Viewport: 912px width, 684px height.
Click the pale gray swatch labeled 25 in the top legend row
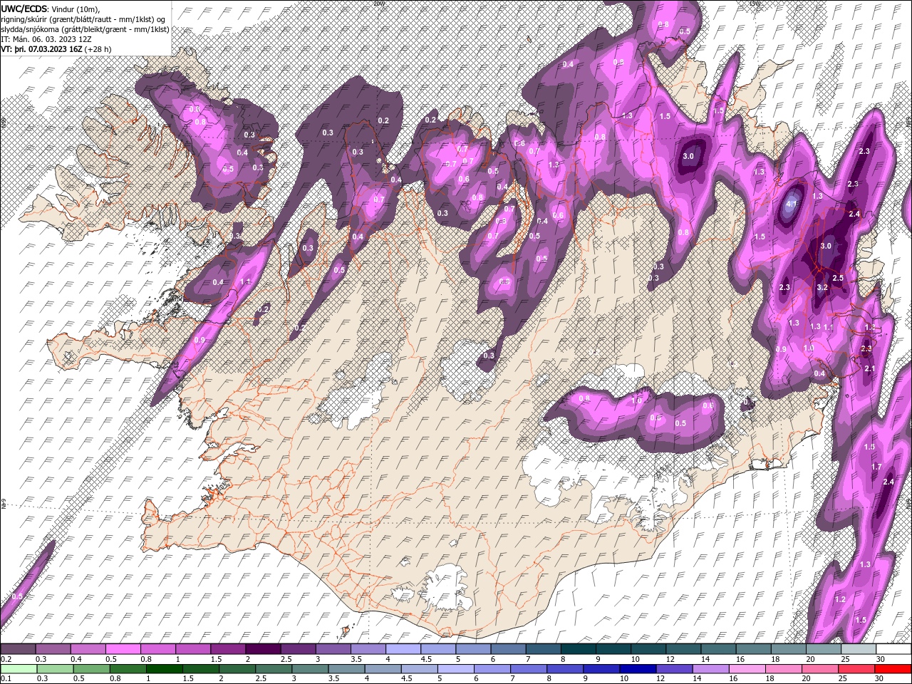(x=858, y=649)
